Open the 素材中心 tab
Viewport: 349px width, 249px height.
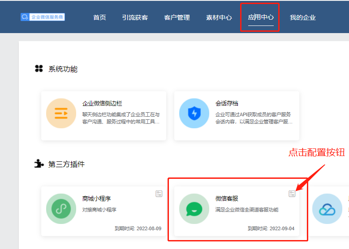(219, 17)
